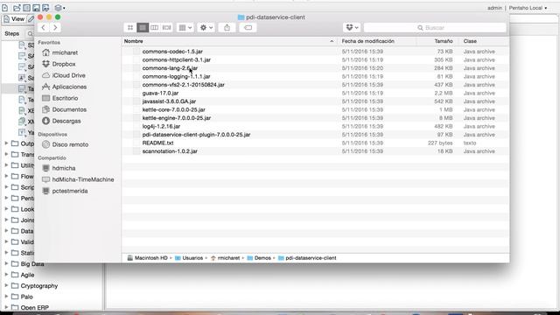Open Pentaho Local repository dropdown
Image resolution: width=560 pixels, height=315 pixels.
pos(528,8)
